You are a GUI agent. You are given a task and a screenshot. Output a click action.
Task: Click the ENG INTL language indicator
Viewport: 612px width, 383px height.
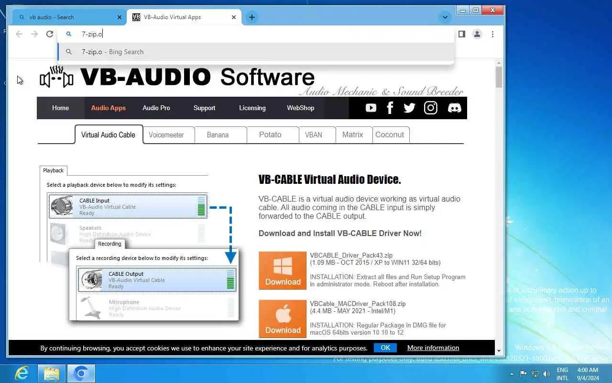pos(563,374)
